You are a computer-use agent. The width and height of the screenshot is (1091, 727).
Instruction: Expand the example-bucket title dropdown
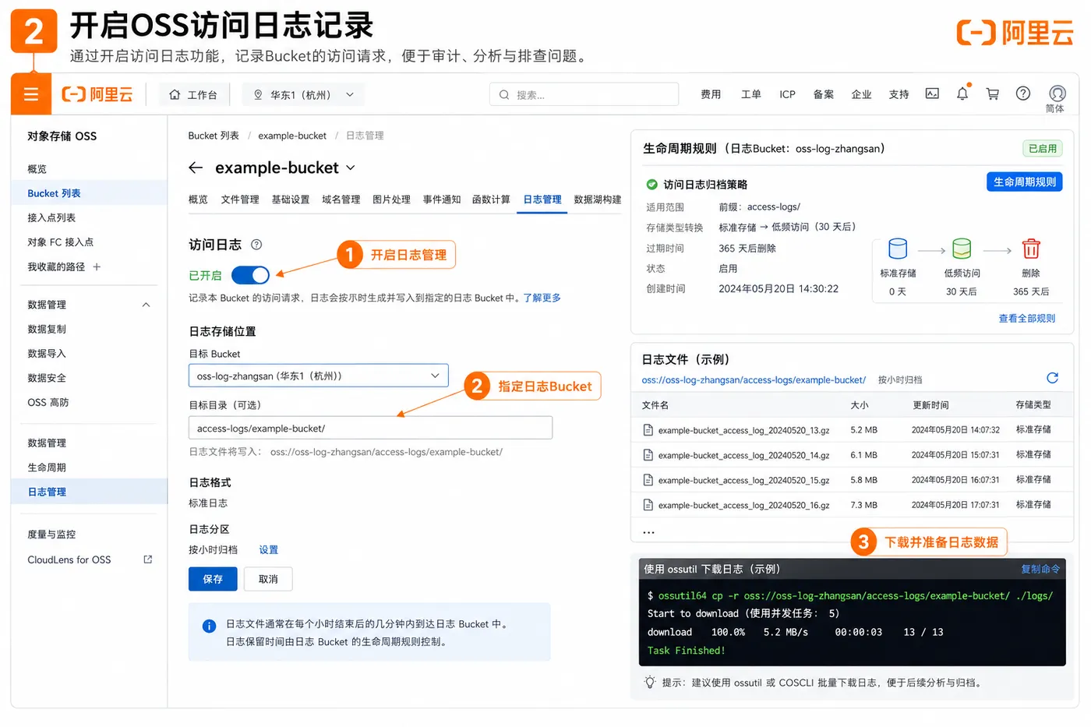pyautogui.click(x=351, y=168)
